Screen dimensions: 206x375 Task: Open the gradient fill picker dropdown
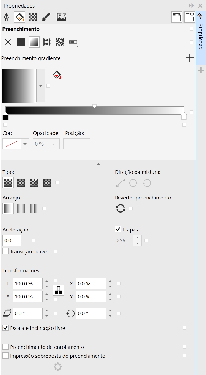click(41, 86)
